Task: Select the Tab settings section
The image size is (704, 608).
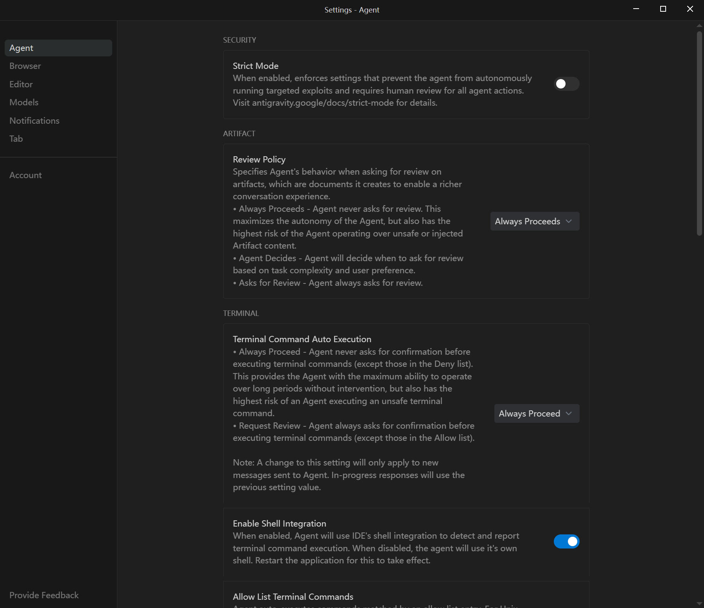Action: [16, 139]
